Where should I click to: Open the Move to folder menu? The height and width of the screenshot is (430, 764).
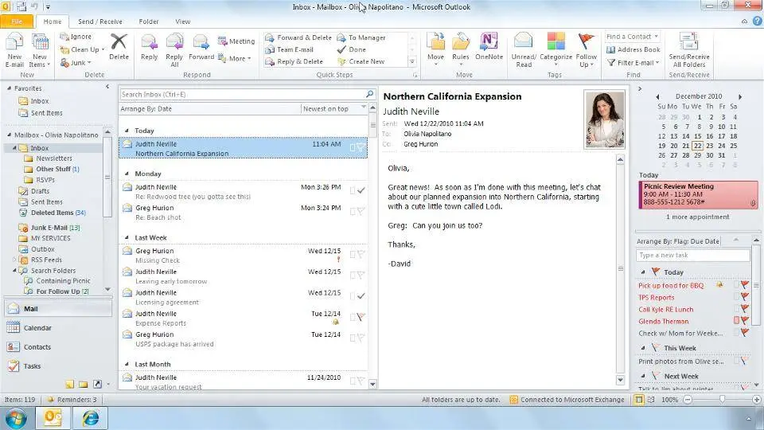pyautogui.click(x=435, y=49)
